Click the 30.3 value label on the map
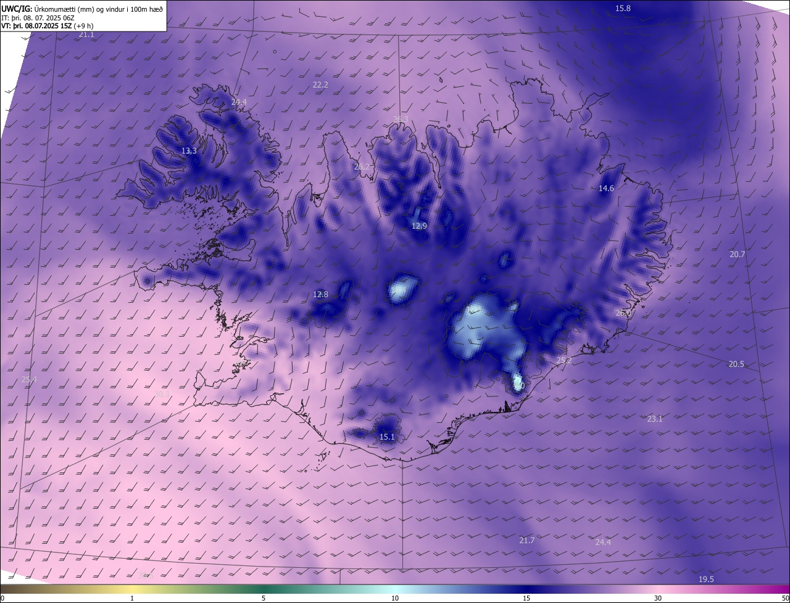This screenshot has height=603, width=790. [162, 394]
